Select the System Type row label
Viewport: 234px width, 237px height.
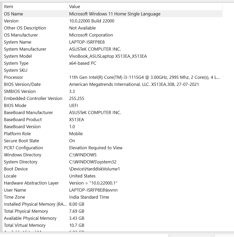pos(16,63)
